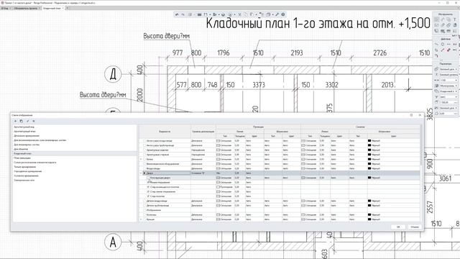Uncheck the След полотна checkbox

pos(148,196)
